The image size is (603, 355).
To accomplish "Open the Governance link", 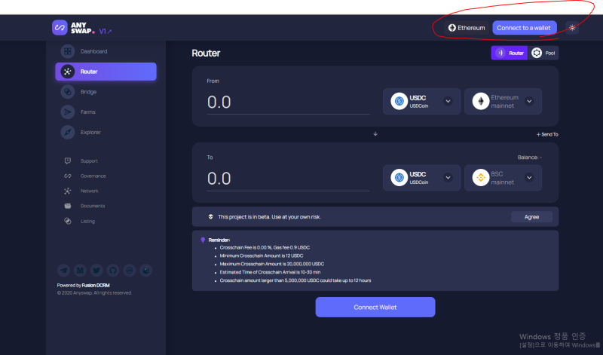I will click(93, 176).
